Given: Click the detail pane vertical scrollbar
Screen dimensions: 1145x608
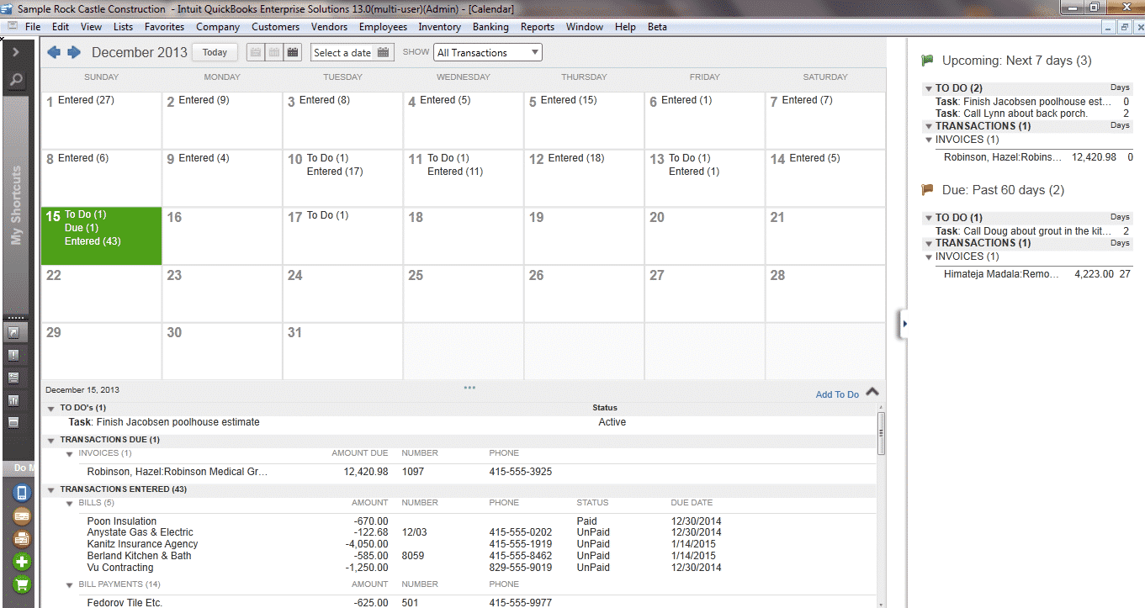Looking at the screenshot, I should pos(881,433).
